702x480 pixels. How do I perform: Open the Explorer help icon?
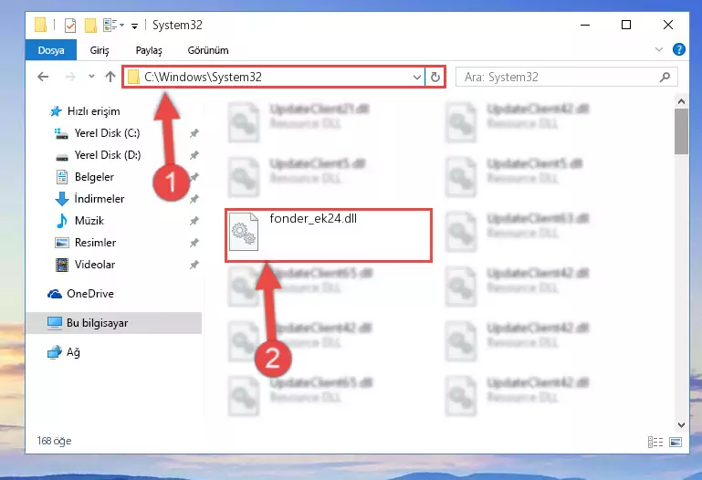click(x=678, y=49)
